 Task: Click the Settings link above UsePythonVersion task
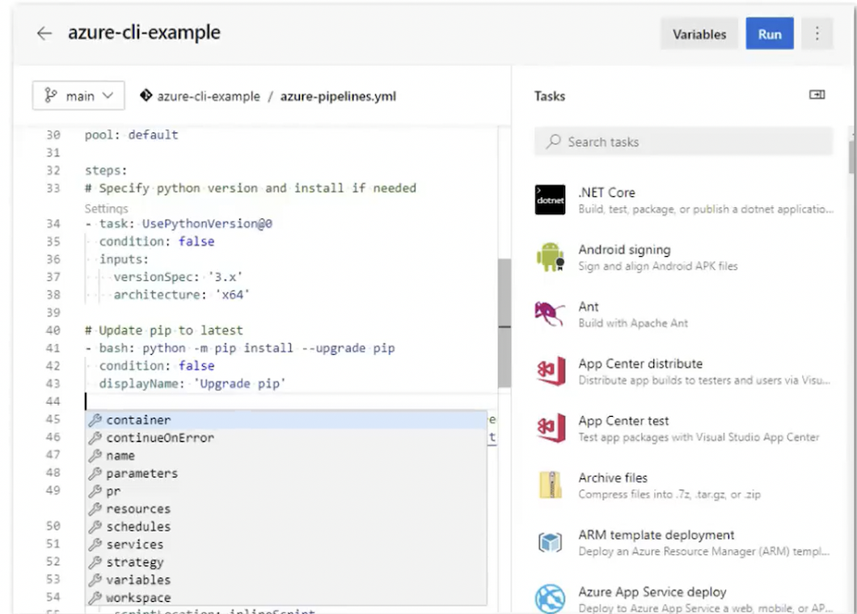pyautogui.click(x=106, y=208)
